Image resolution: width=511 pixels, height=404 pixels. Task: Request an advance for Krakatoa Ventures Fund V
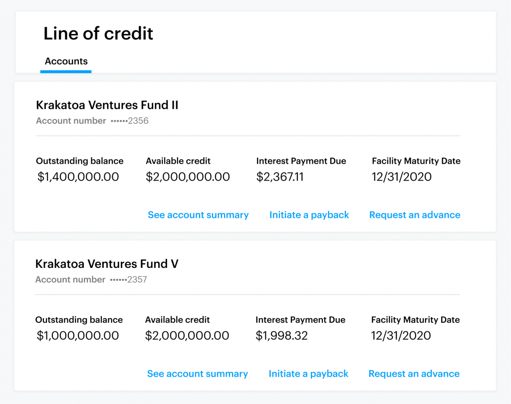[x=414, y=373]
